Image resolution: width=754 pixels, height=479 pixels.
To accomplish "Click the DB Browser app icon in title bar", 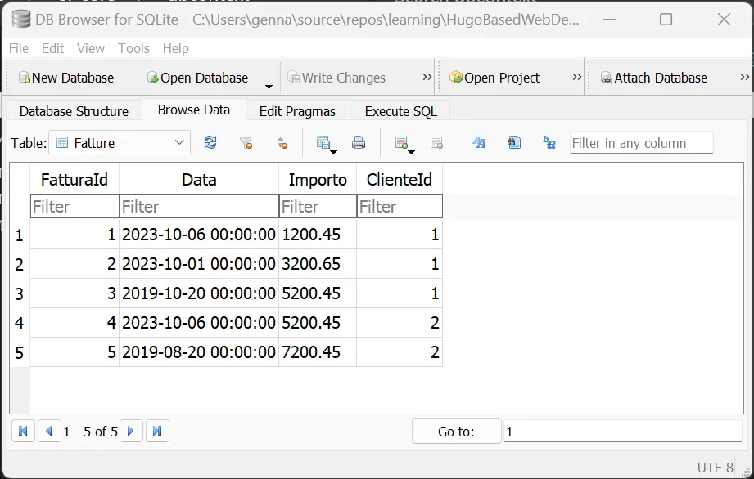I will pyautogui.click(x=21, y=19).
